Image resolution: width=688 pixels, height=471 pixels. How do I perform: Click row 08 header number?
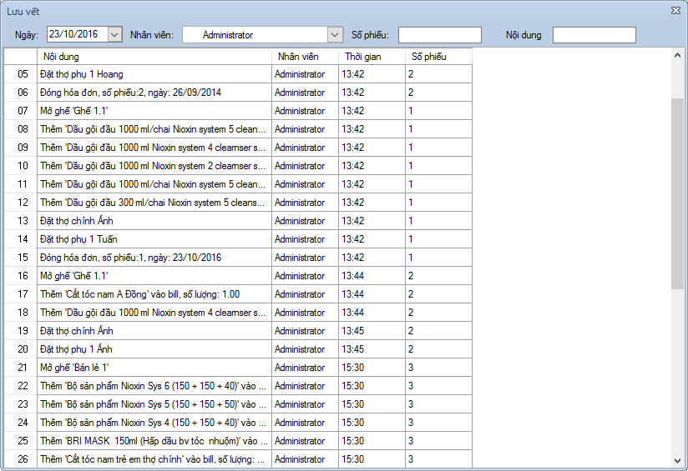(21, 129)
